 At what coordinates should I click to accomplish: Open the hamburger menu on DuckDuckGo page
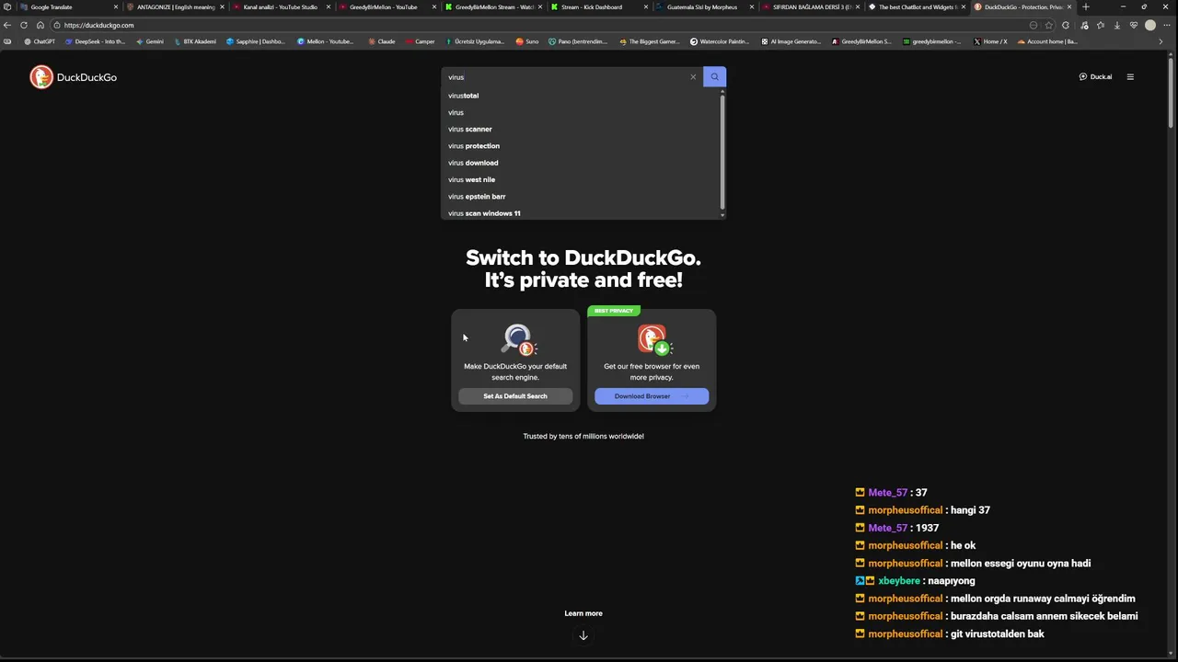(1130, 77)
